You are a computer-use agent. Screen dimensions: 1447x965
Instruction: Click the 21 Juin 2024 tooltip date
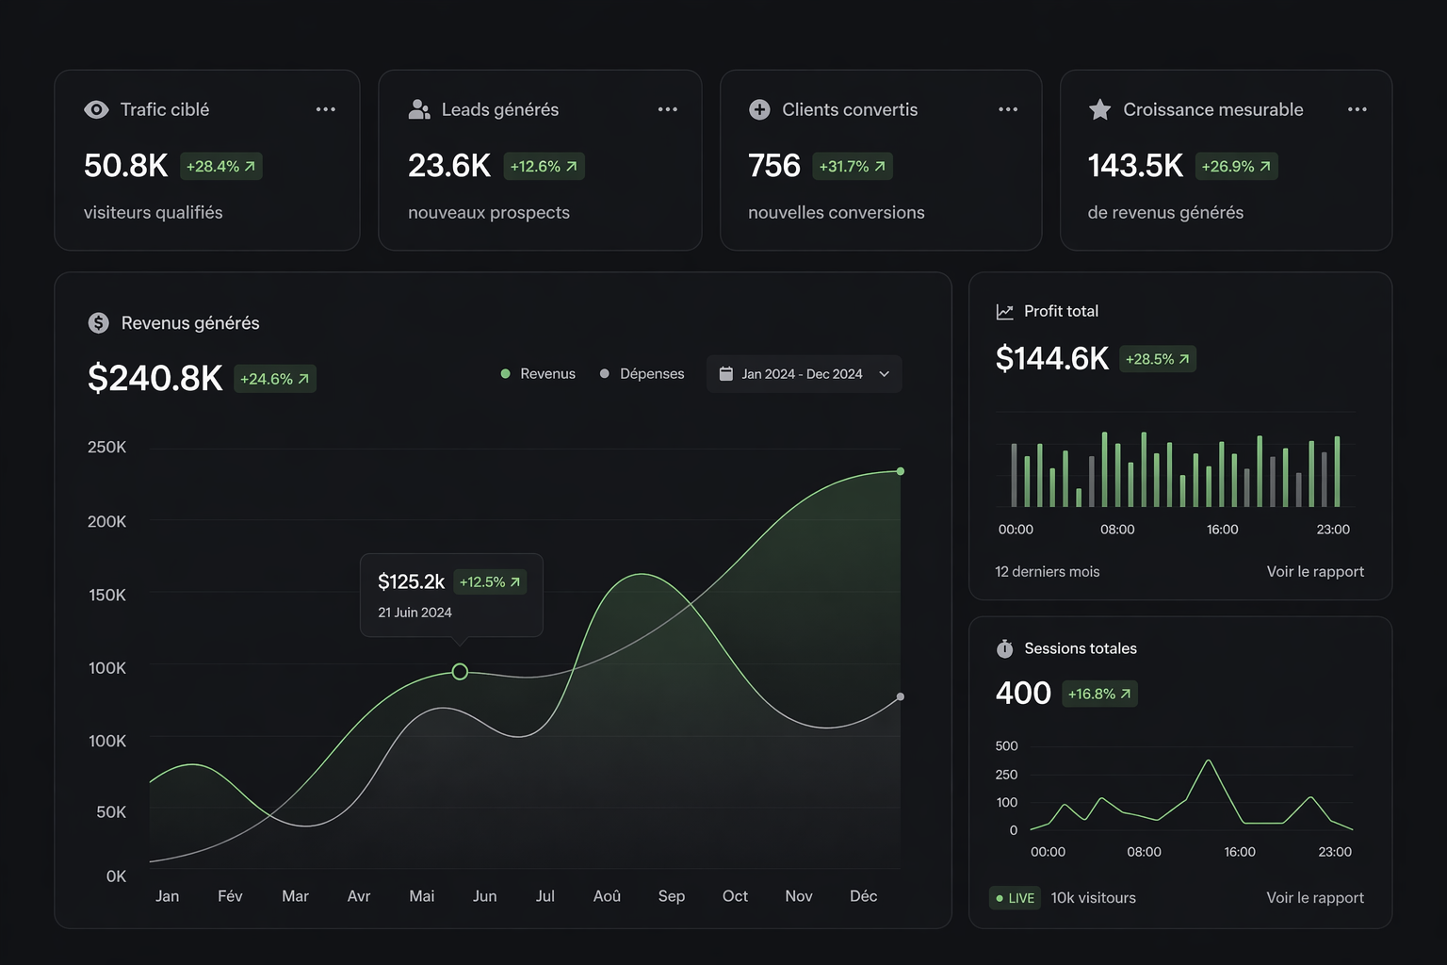(x=415, y=613)
